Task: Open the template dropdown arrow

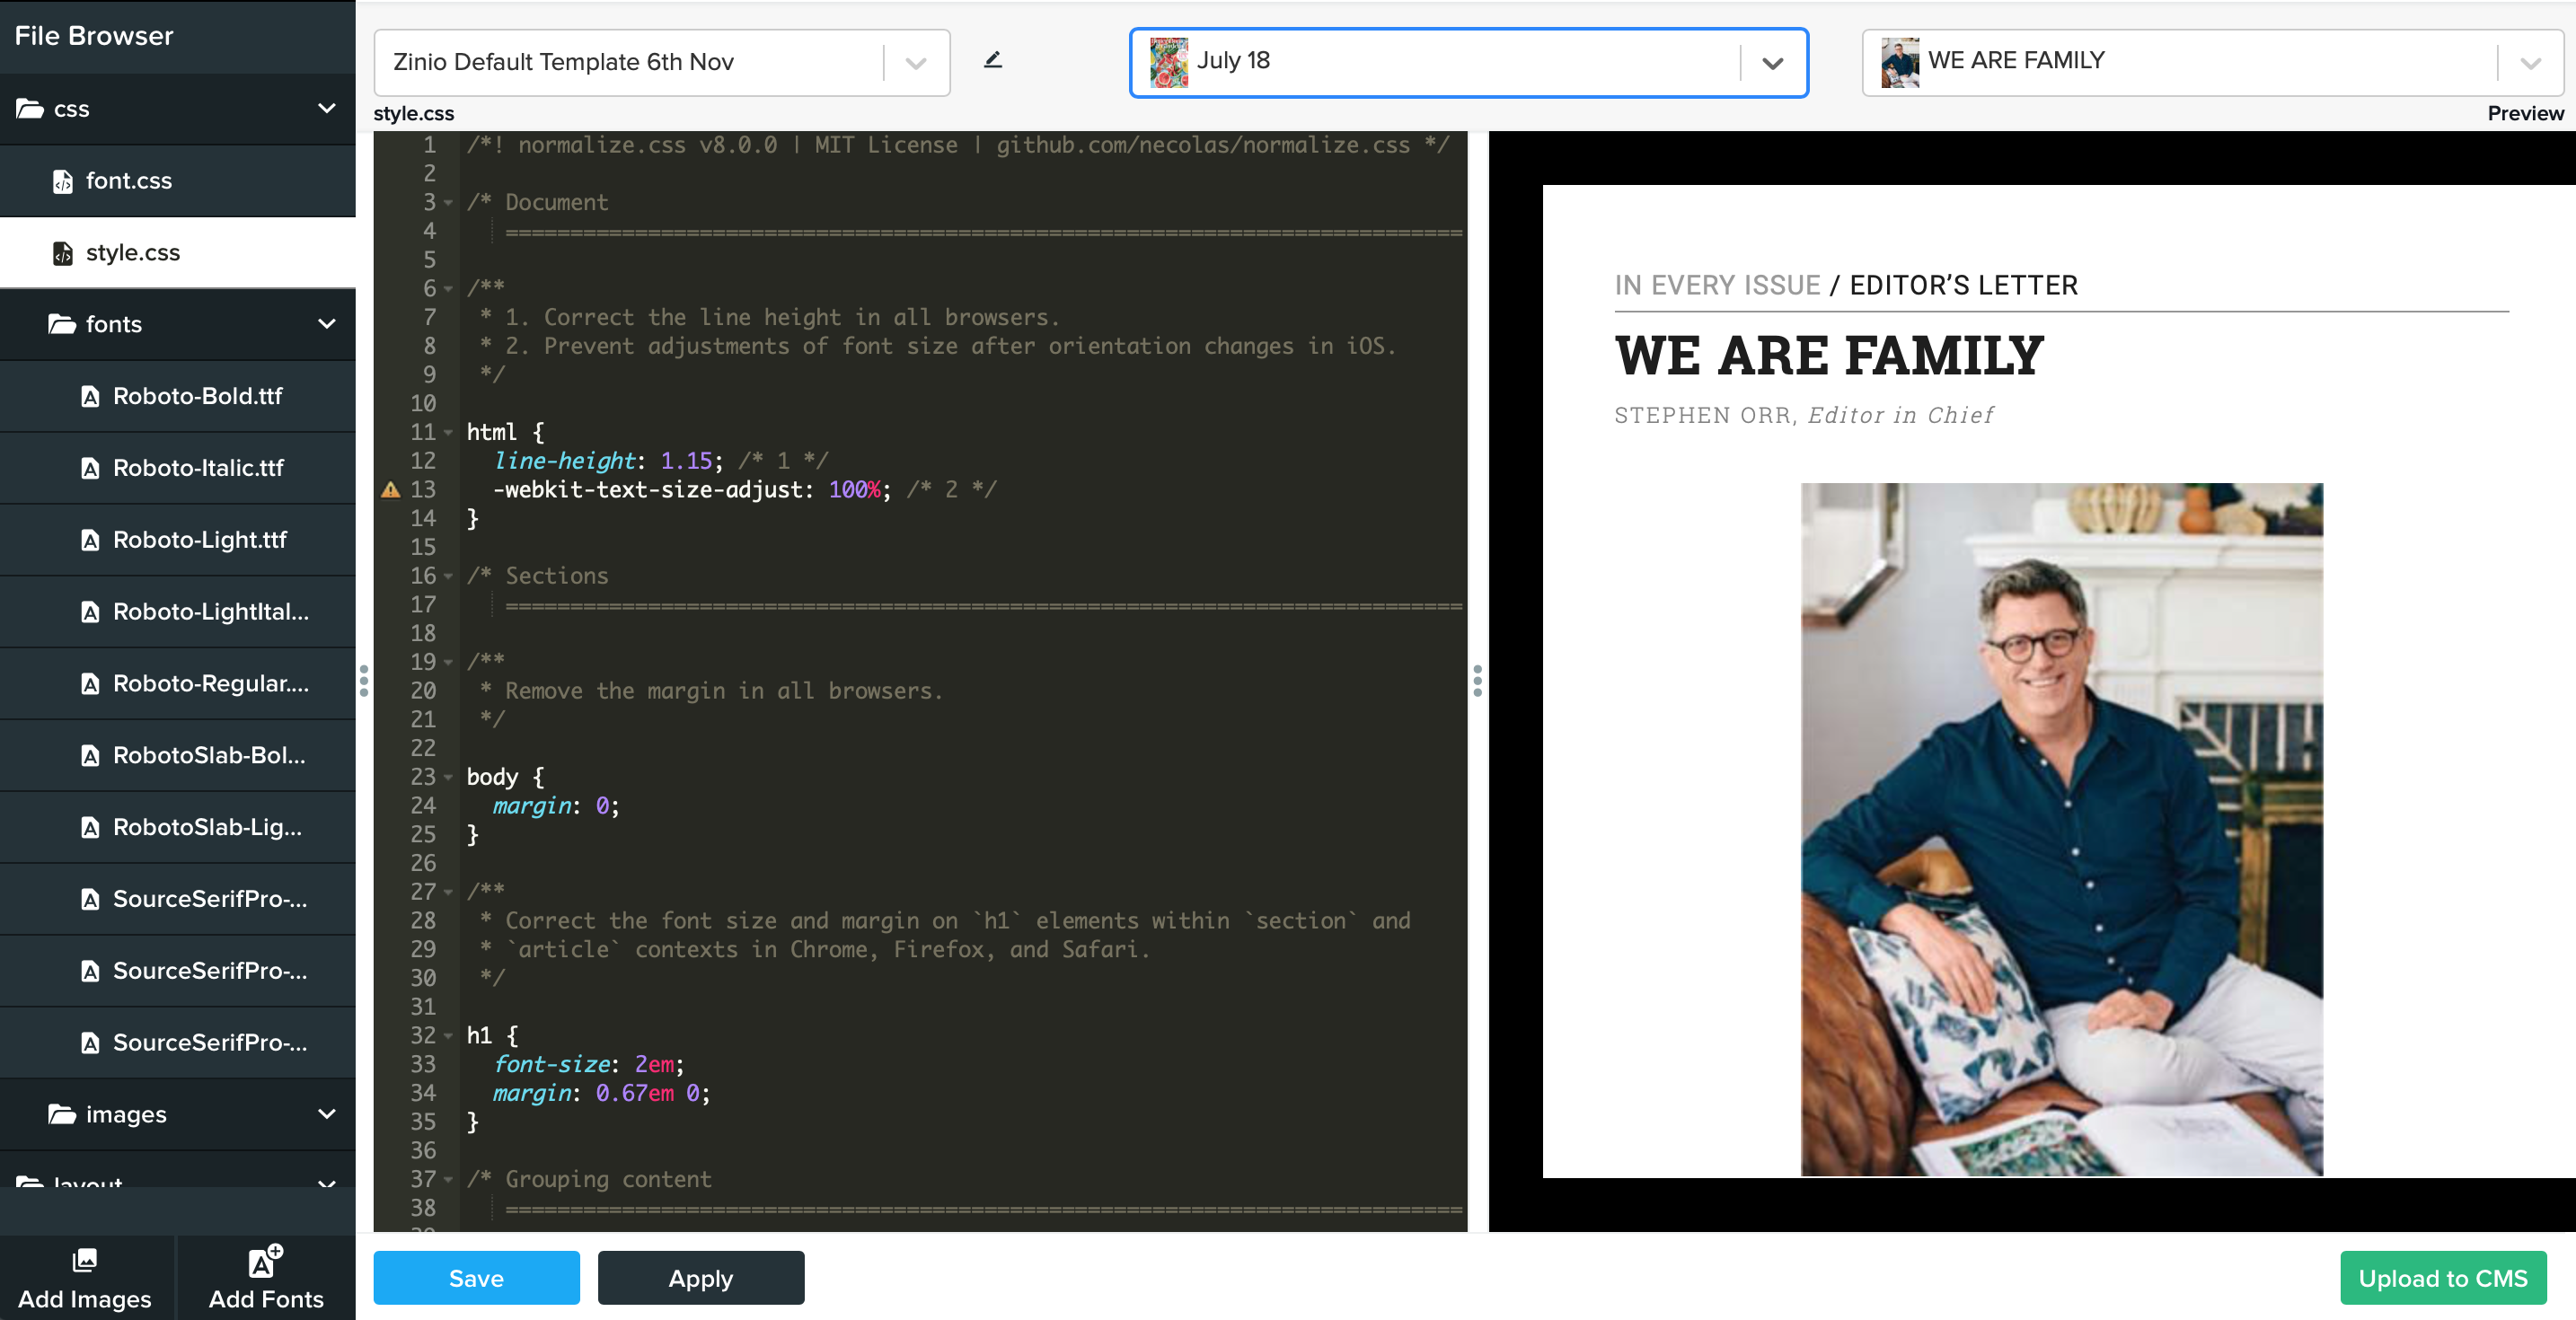Action: 915,63
